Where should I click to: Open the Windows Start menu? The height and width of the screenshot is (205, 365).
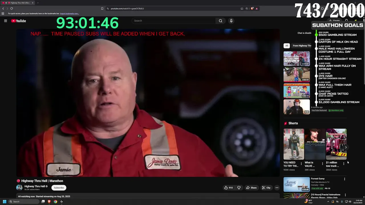(x=5, y=202)
